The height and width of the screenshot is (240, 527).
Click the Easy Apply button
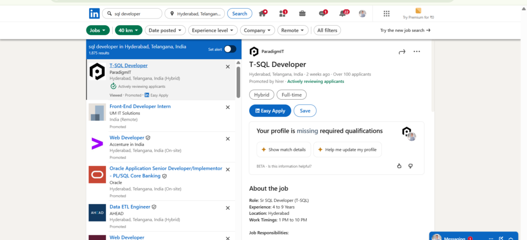(270, 110)
